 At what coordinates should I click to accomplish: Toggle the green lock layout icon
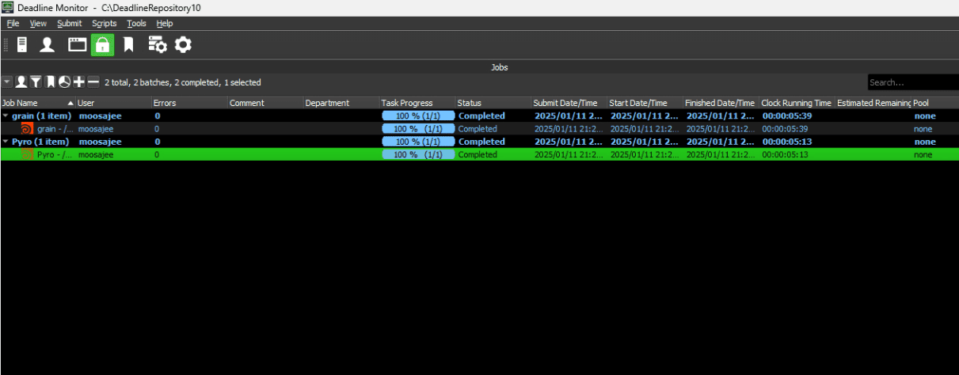[x=101, y=45]
